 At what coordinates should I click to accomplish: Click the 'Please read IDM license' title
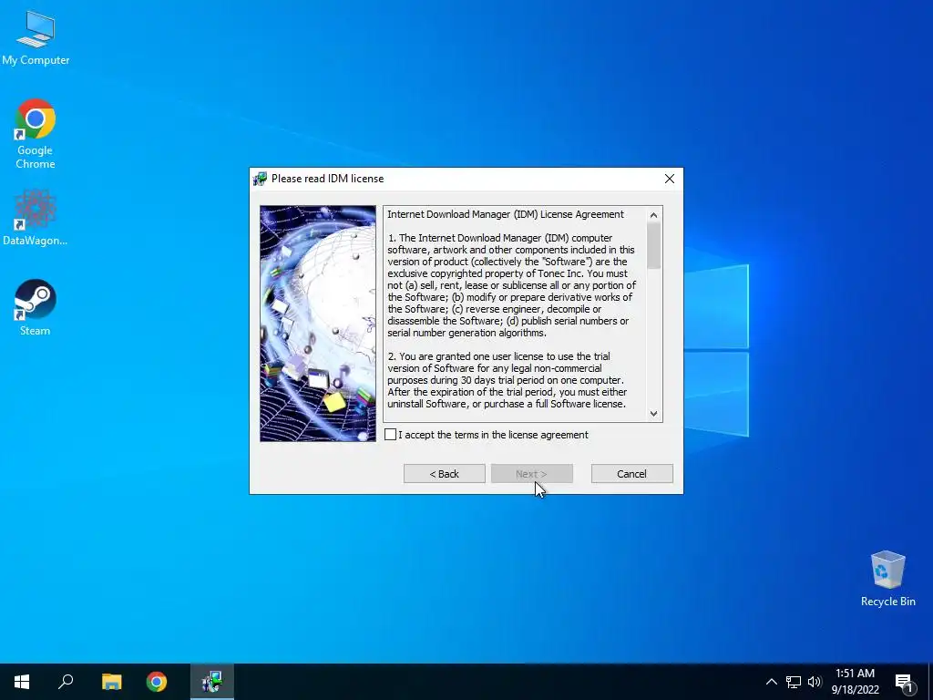327,179
